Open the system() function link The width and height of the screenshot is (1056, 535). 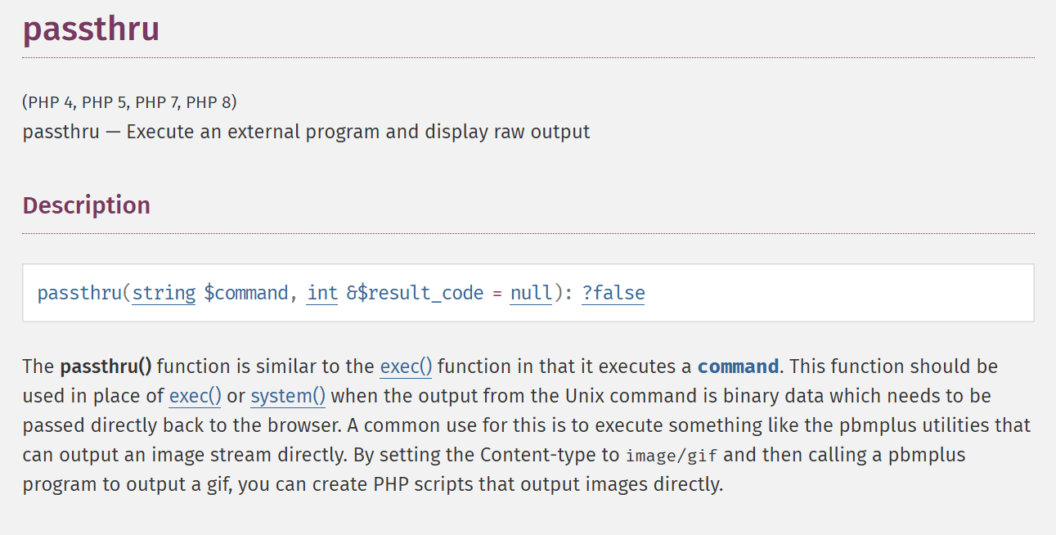tap(288, 397)
